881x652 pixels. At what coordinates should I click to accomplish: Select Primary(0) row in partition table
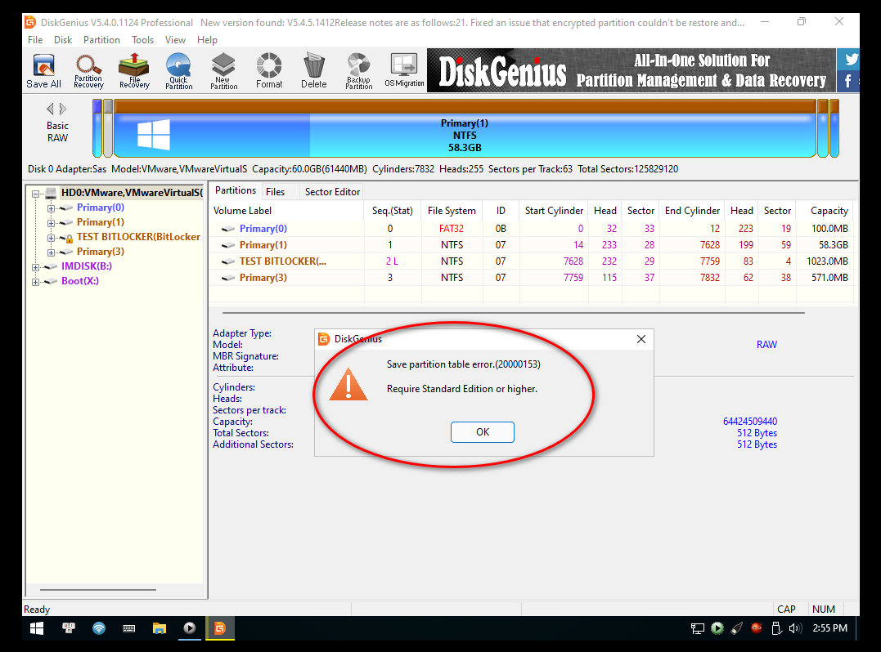(531, 229)
